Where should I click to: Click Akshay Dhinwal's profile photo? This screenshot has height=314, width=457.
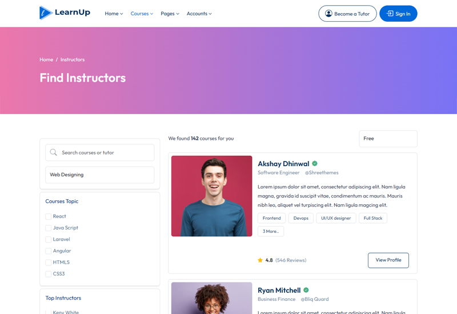click(211, 196)
